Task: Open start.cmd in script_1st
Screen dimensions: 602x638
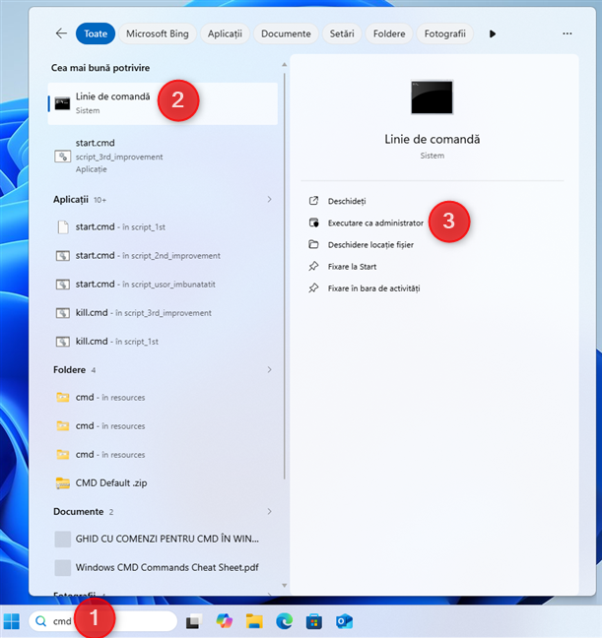Action: [163, 227]
